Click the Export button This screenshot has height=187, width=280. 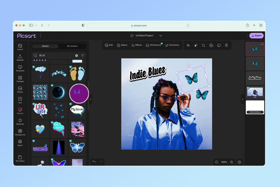point(256,36)
